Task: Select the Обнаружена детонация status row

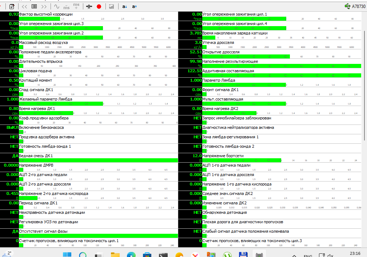Action: (x=224, y=212)
